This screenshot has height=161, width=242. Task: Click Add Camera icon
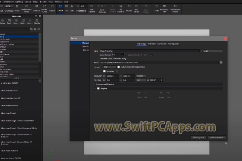(x=92, y=6)
